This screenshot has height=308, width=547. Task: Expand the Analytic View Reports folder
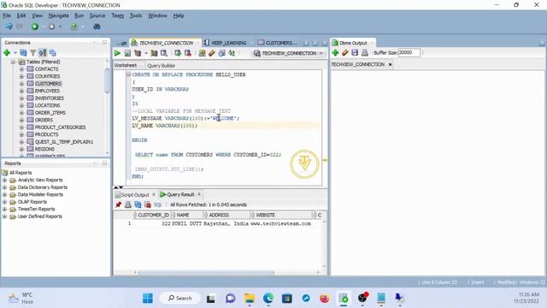pos(4,181)
